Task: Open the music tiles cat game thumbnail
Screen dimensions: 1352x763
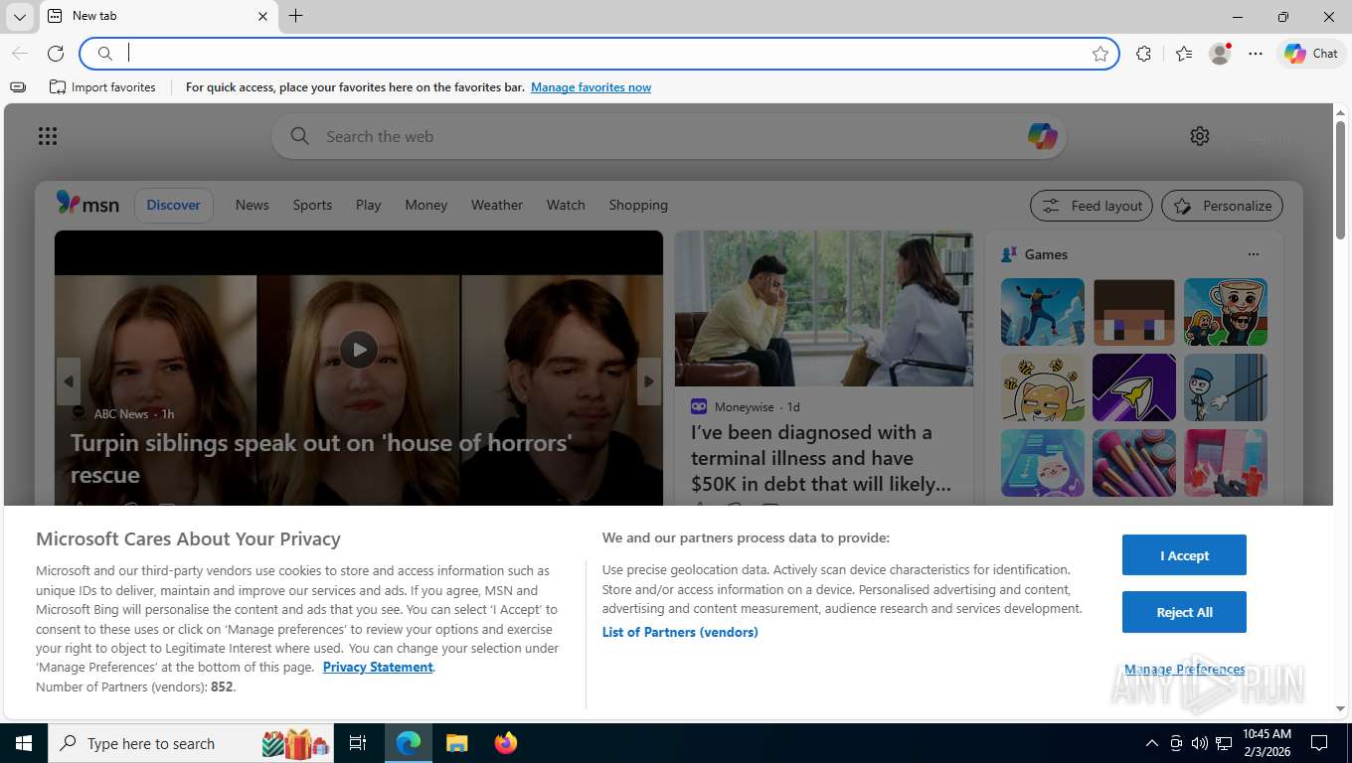Action: pos(1043,463)
